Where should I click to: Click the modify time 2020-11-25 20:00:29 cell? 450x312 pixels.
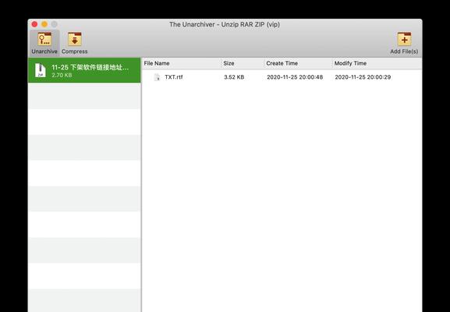click(x=363, y=77)
